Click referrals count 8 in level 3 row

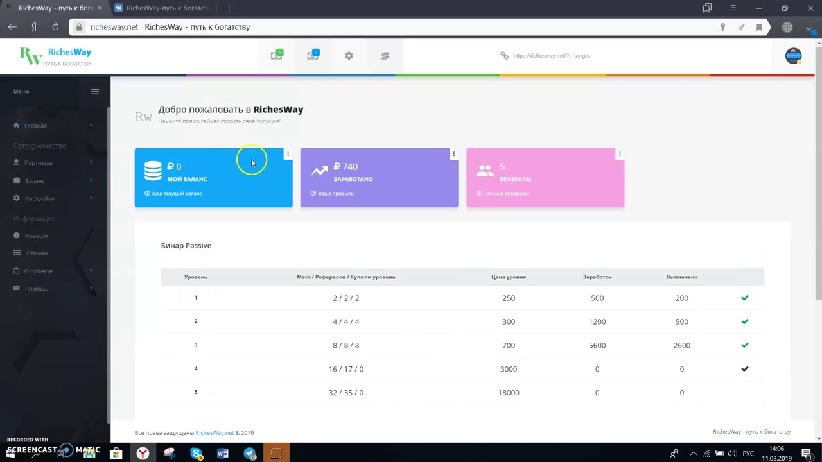pyautogui.click(x=346, y=345)
